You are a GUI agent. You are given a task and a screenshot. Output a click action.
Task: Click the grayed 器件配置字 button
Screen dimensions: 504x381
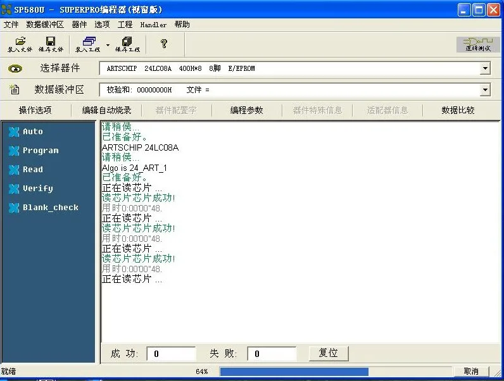pyautogui.click(x=176, y=110)
